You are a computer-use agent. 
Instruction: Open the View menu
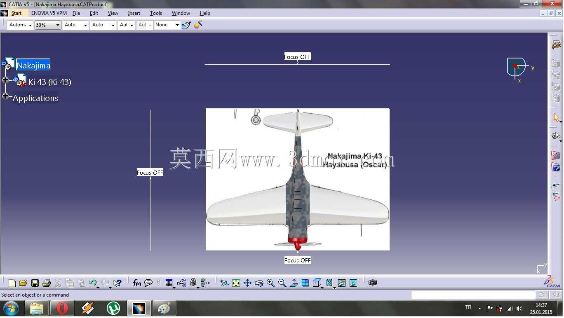pyautogui.click(x=113, y=13)
